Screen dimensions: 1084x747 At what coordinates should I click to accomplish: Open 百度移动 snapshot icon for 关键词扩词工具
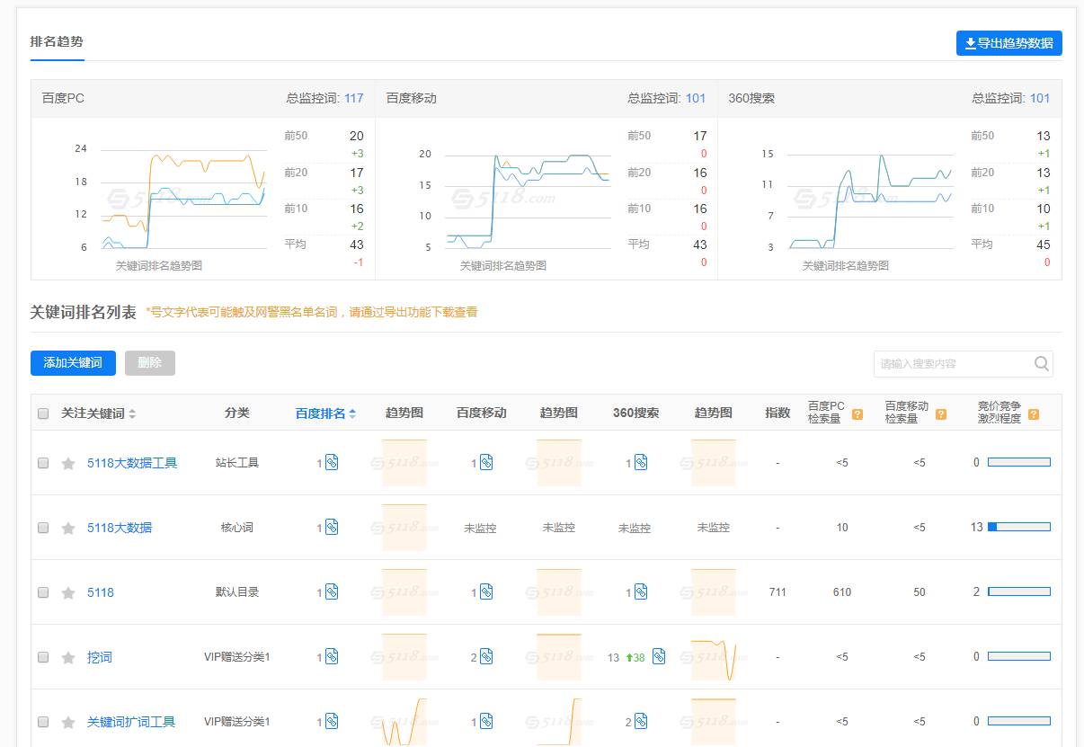coord(486,721)
